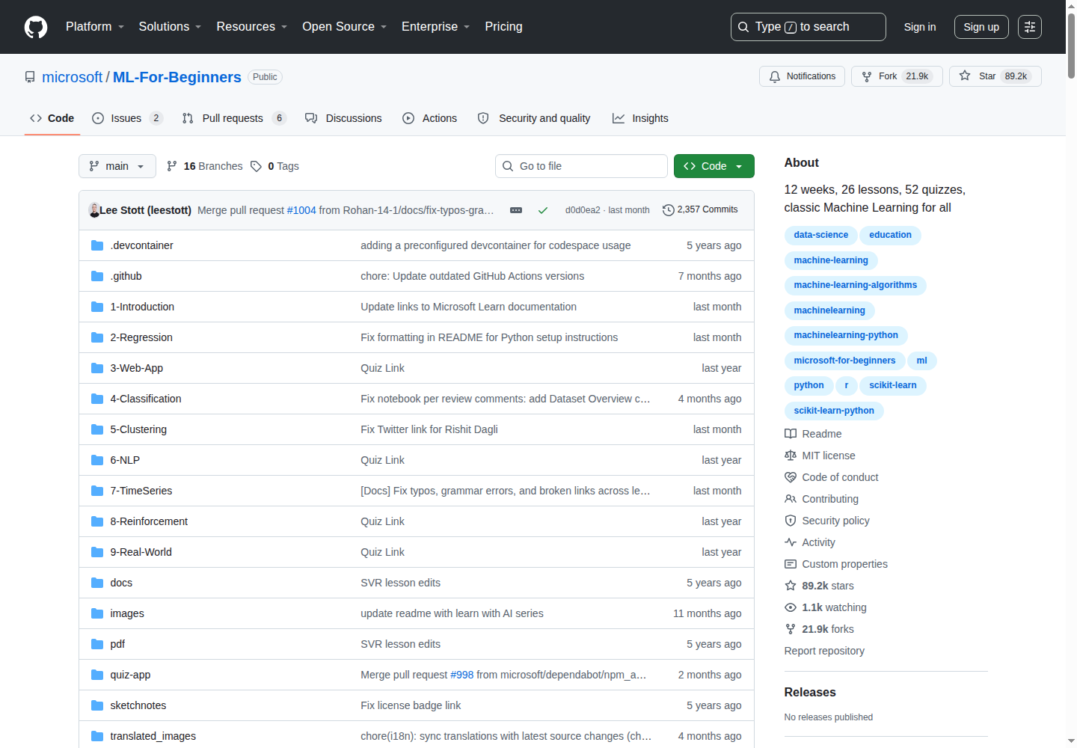The image size is (1077, 748).
Task: Open the Insights tab
Action: pyautogui.click(x=641, y=118)
